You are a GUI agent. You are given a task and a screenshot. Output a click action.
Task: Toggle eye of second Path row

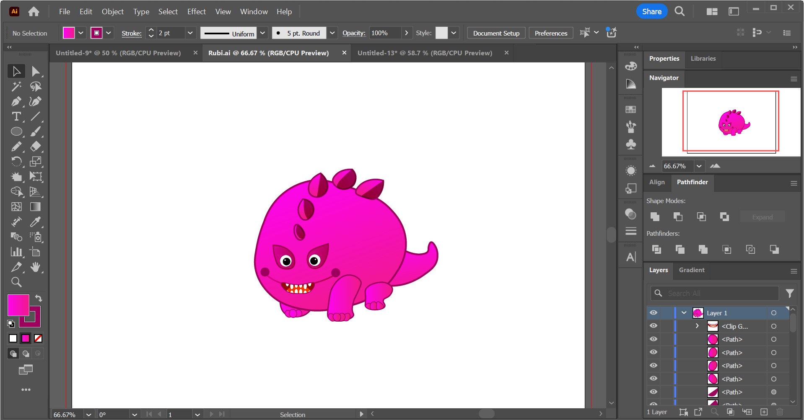(x=654, y=352)
